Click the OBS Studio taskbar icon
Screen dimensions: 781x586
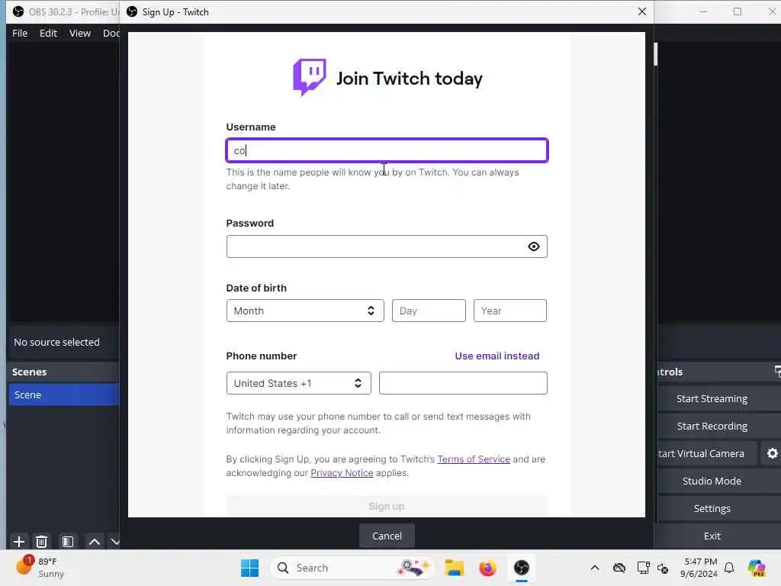click(x=522, y=568)
